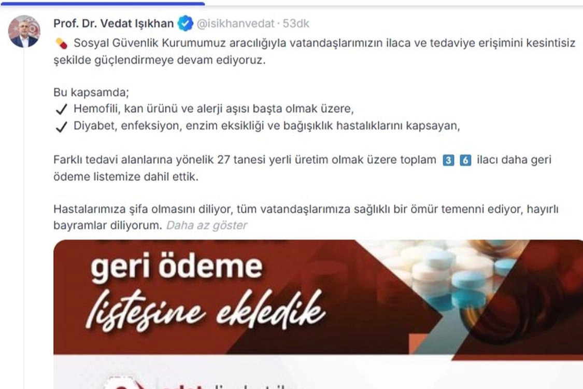Click the pill emoji before Sosyal
This screenshot has width=583, height=389.
pos(61,44)
